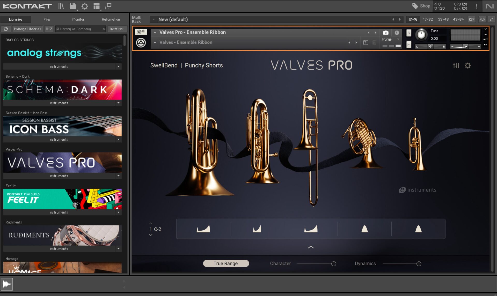Image resolution: width=497 pixels, height=296 pixels.
Task: Sort libraries with the A-Z button
Action: [x=49, y=29]
